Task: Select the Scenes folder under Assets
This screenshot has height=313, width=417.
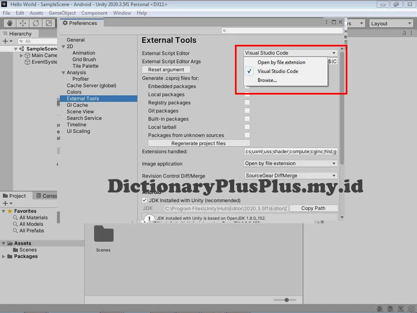Action: (28, 250)
